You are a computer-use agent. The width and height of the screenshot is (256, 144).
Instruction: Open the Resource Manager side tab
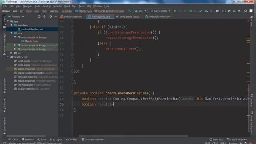point(4,44)
